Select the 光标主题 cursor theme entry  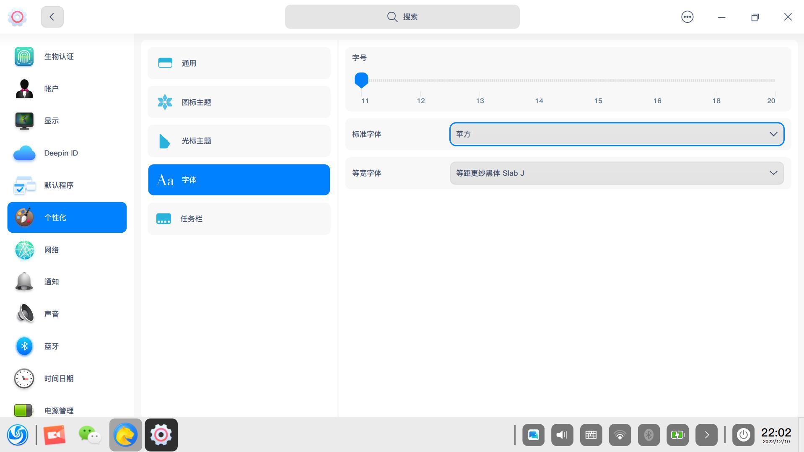tap(239, 141)
